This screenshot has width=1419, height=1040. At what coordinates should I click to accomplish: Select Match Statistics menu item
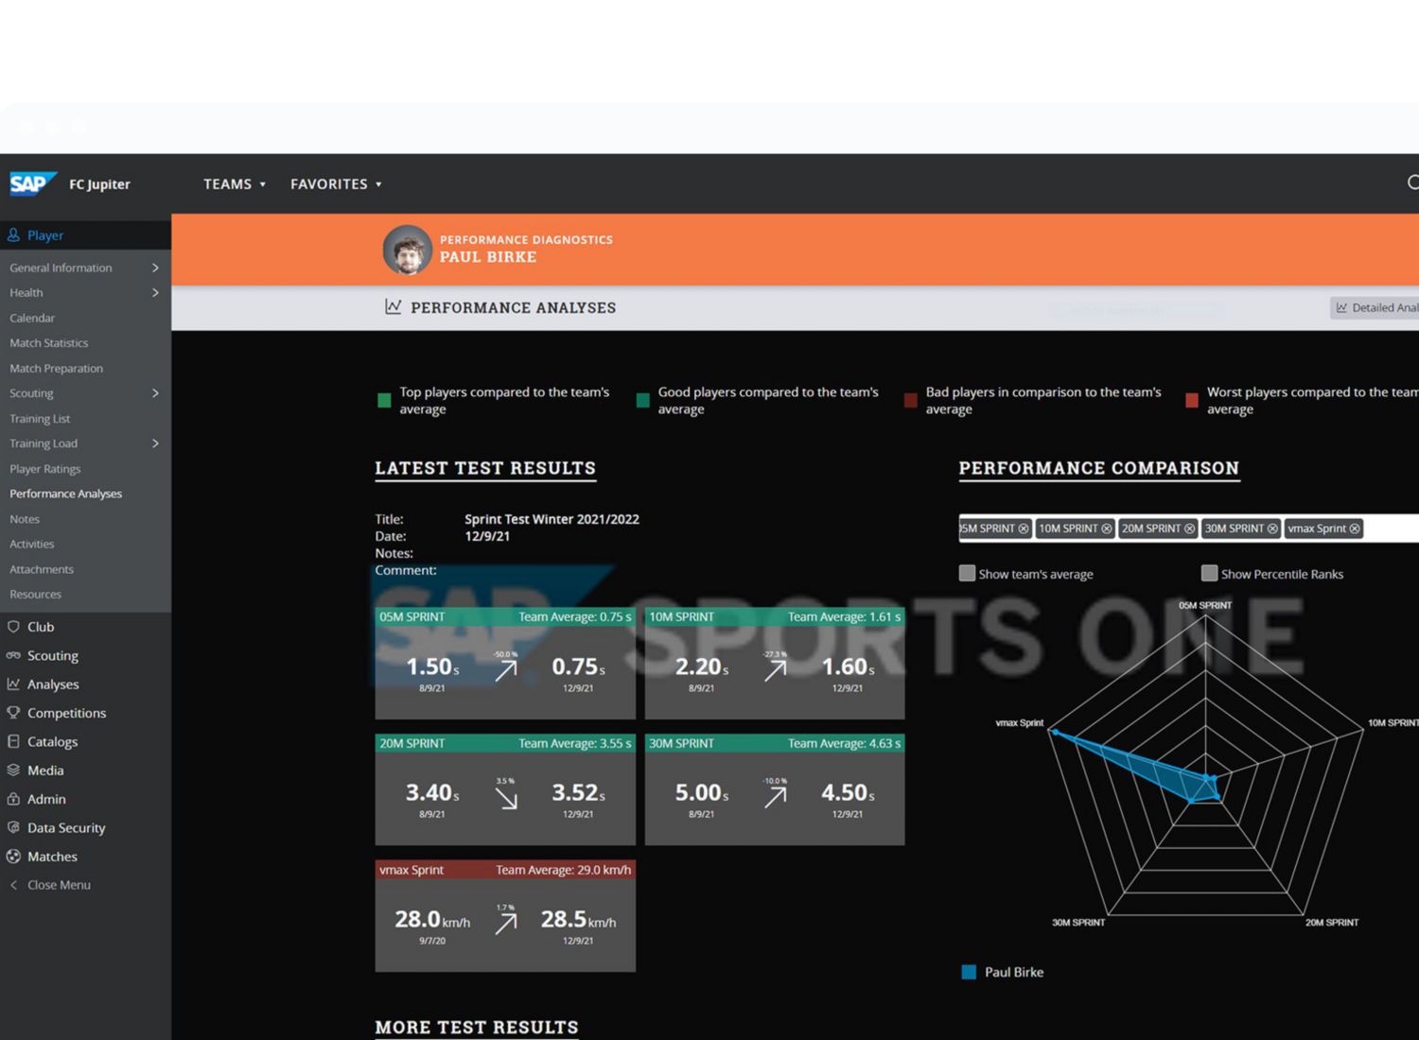(x=49, y=343)
